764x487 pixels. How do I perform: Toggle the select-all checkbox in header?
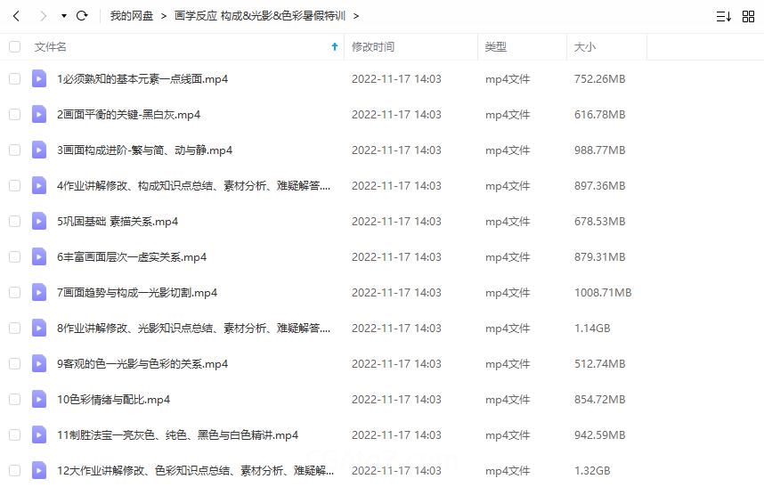(14, 46)
